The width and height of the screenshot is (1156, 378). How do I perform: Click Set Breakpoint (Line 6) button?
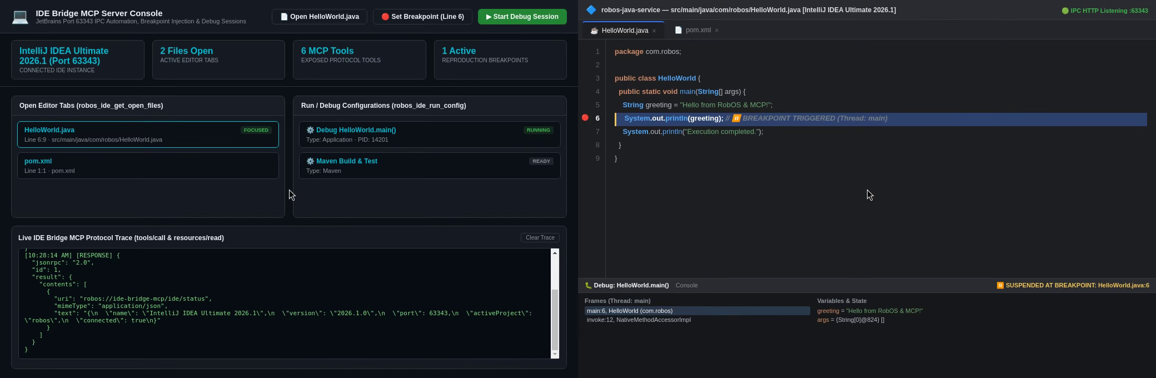pyautogui.click(x=422, y=17)
